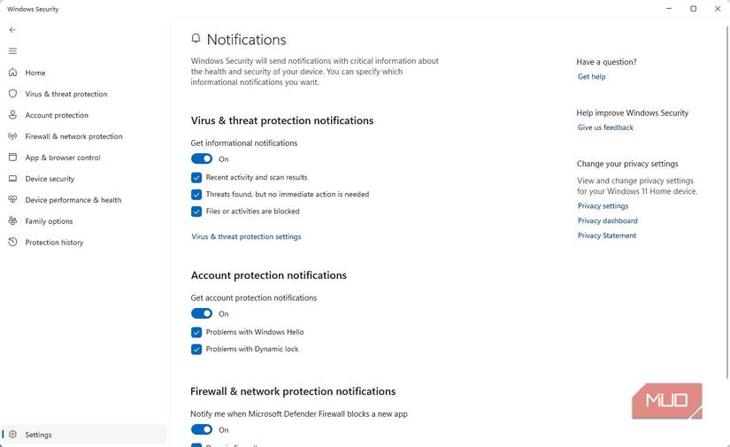Uncheck Files or activities are blocked

coord(196,212)
